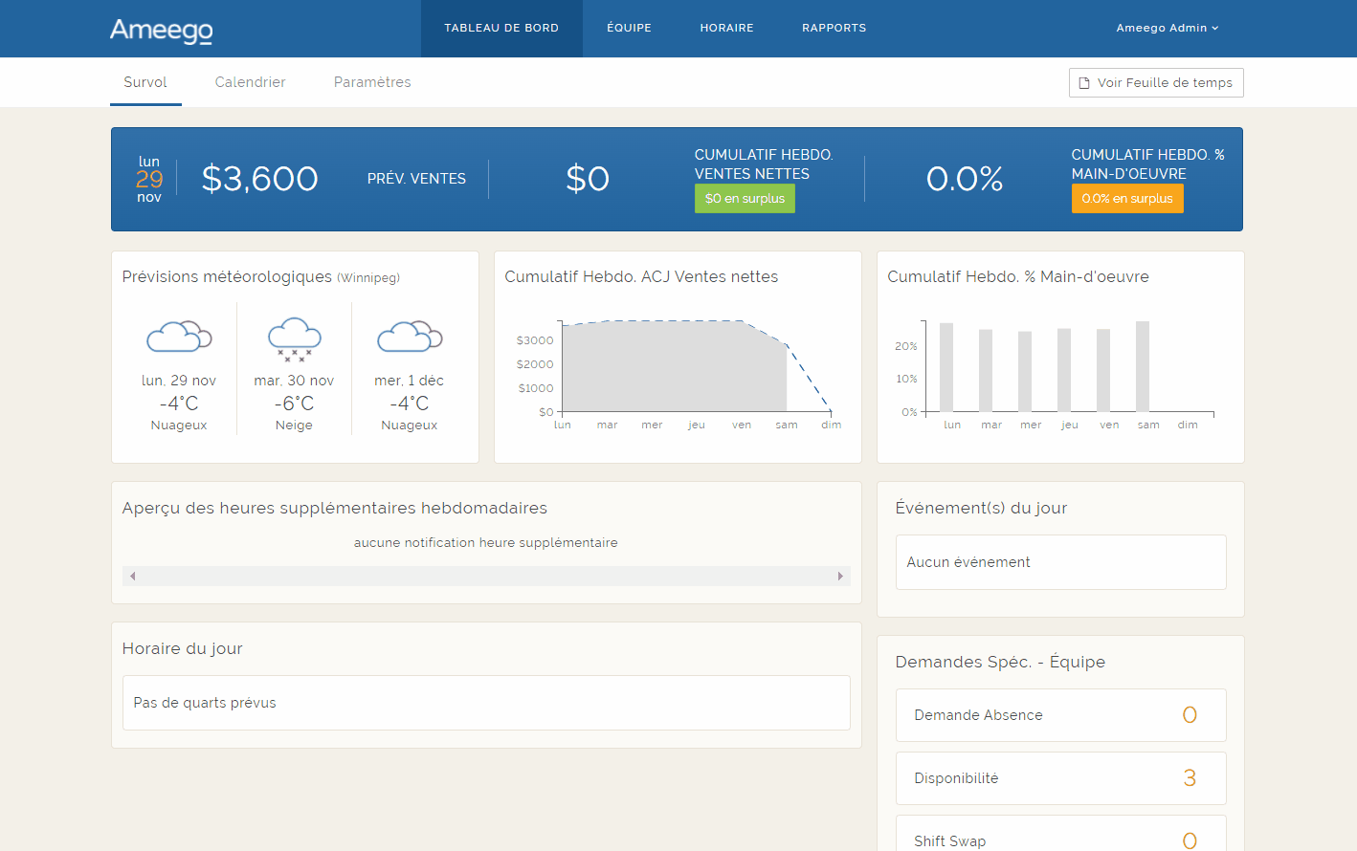Click the orange 0.0% en surplus badge

click(x=1126, y=199)
